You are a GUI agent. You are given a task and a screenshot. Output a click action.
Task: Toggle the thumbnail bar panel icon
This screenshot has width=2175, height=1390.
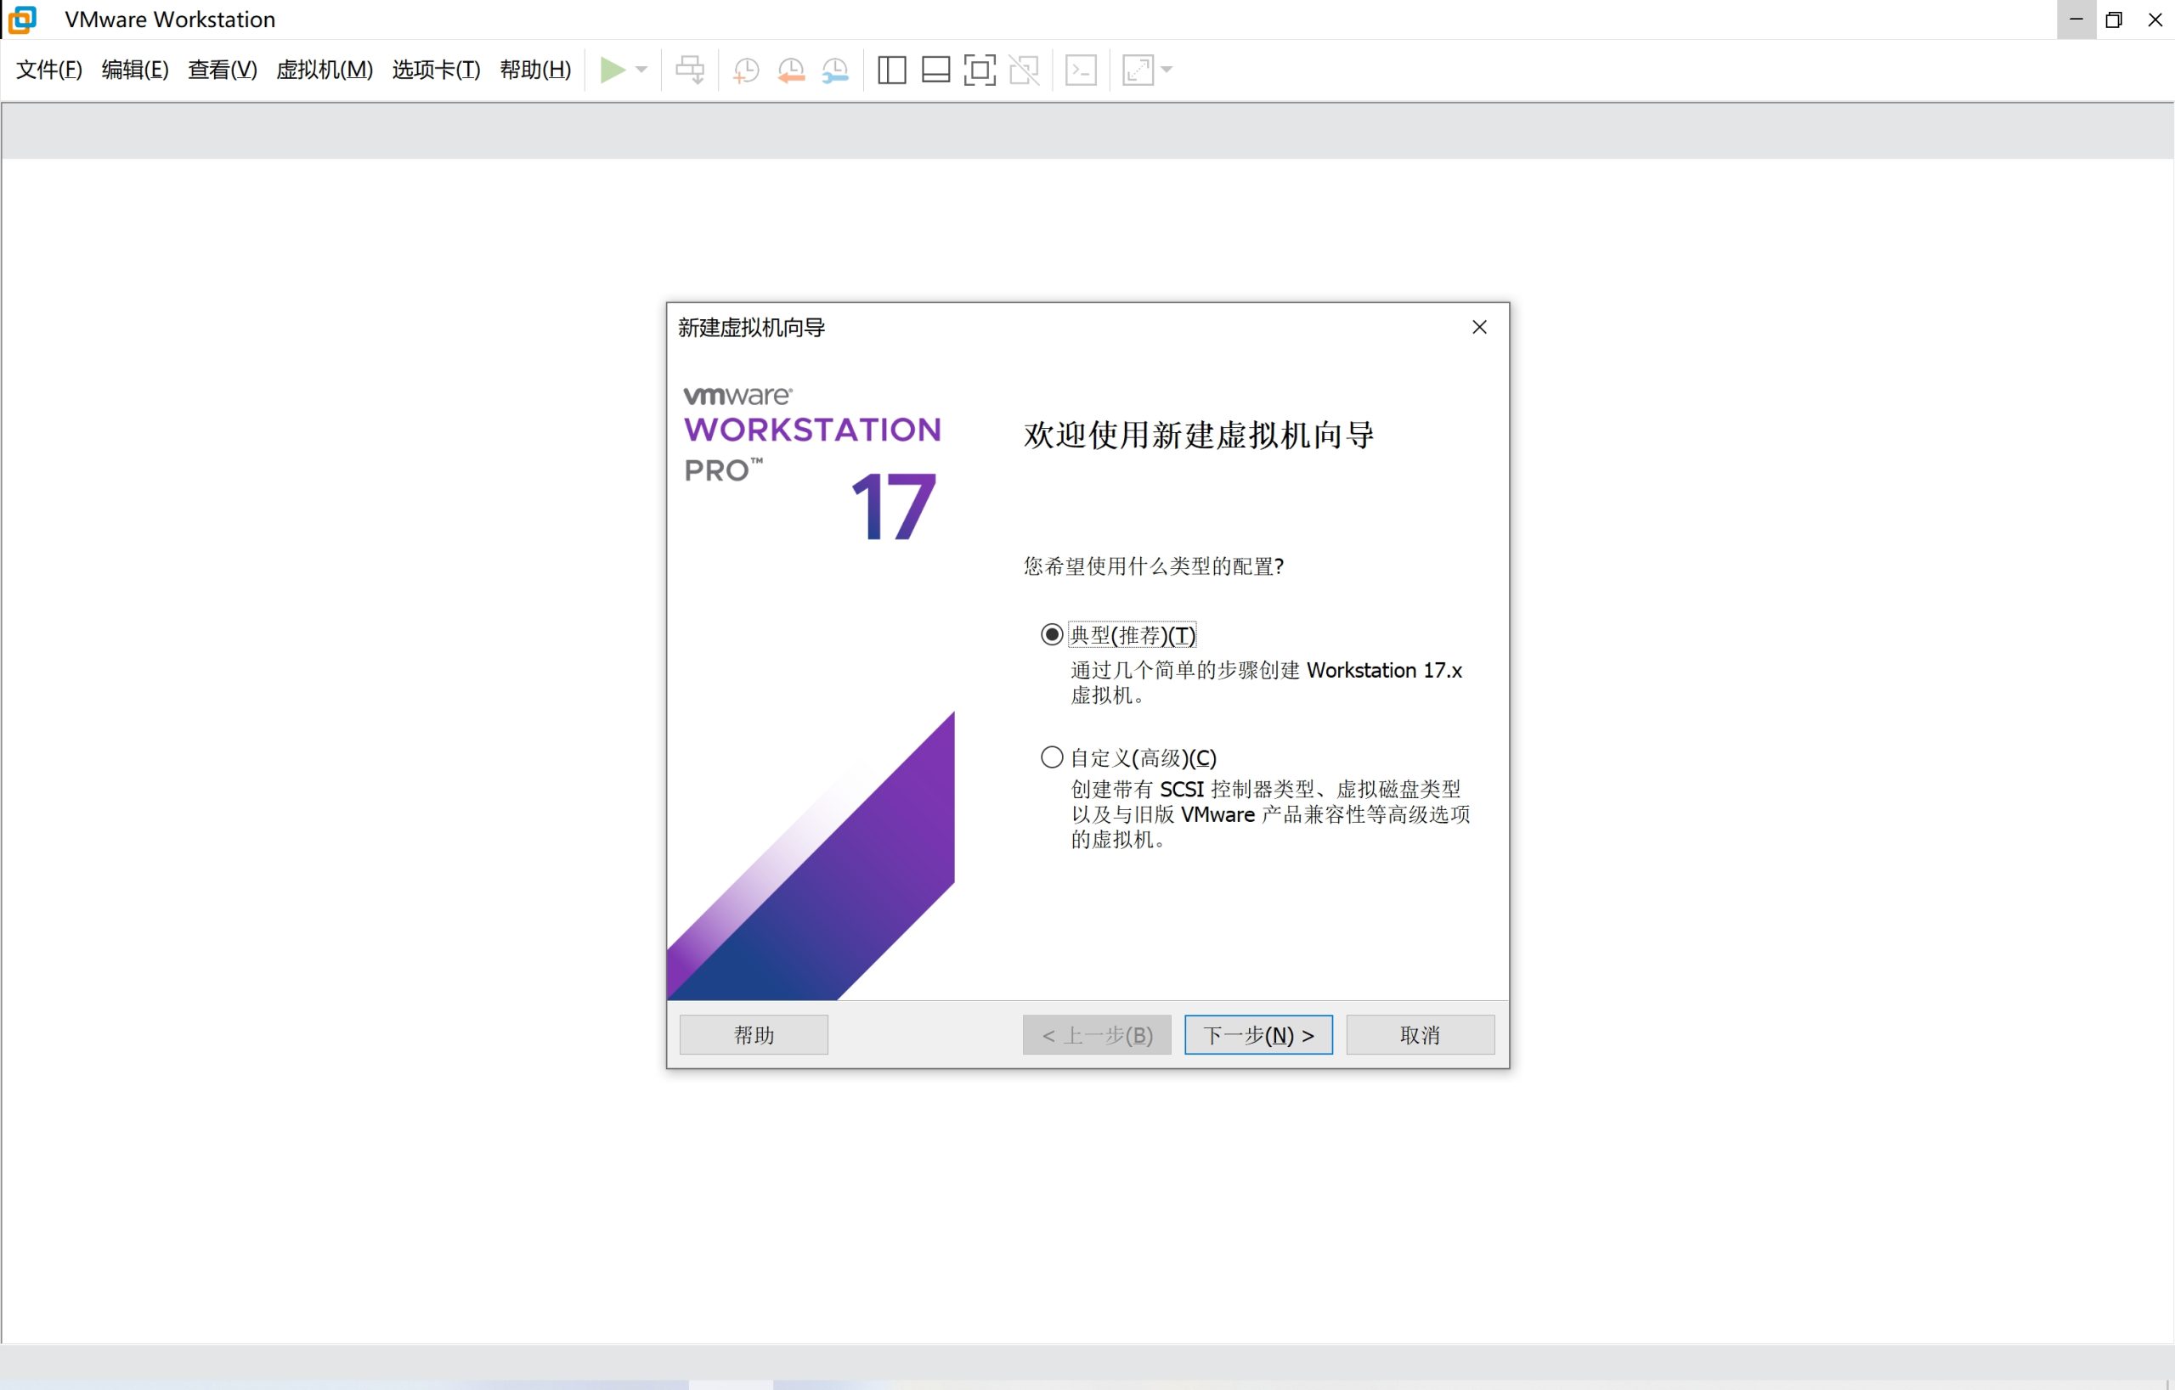[x=935, y=70]
